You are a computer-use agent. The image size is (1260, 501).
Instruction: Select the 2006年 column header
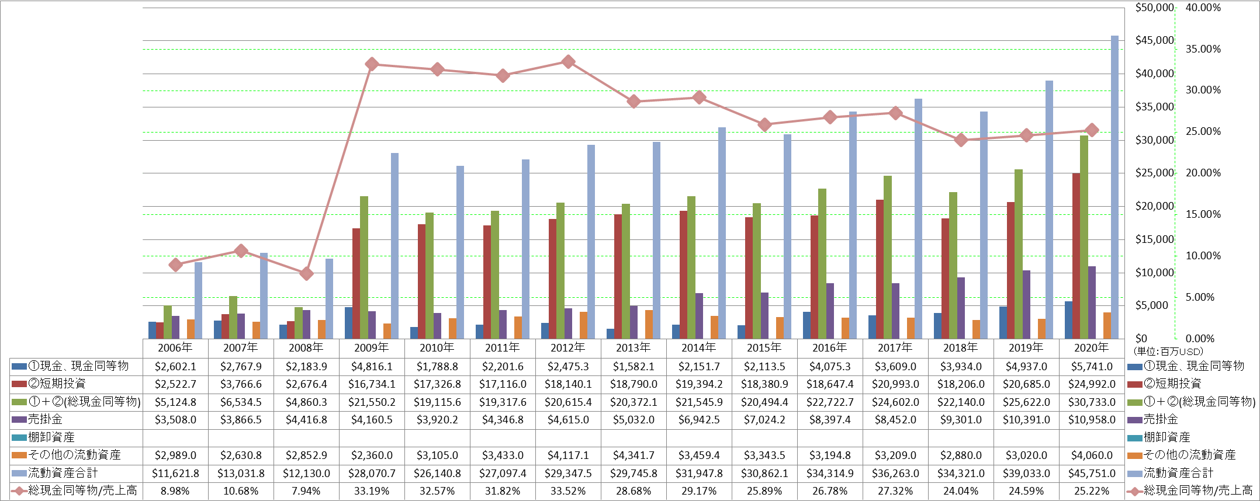175,348
